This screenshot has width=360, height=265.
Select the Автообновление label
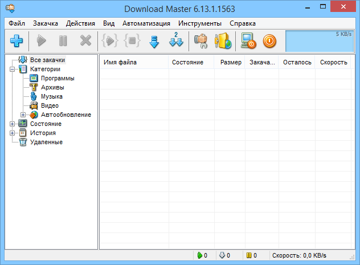[66, 115]
